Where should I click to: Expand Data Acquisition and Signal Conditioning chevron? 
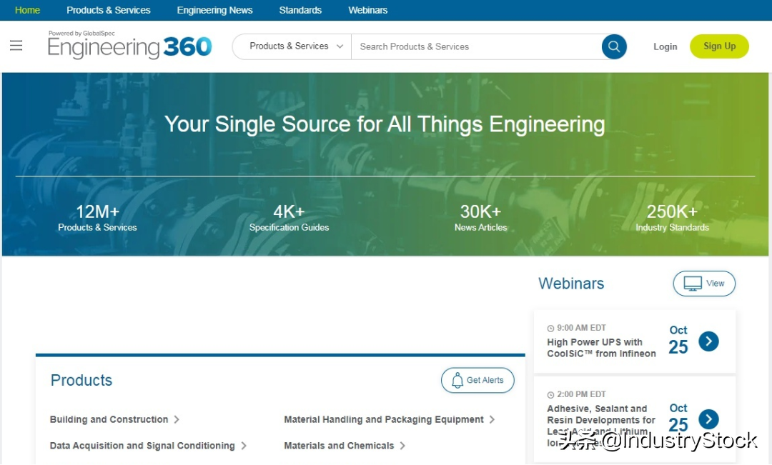[x=243, y=446]
